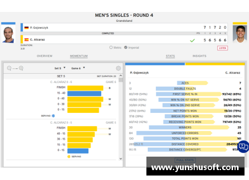This screenshot has width=249, height=180.
Task: Click the Spanish flag beside Alcaraz
Action: pos(26,40)
